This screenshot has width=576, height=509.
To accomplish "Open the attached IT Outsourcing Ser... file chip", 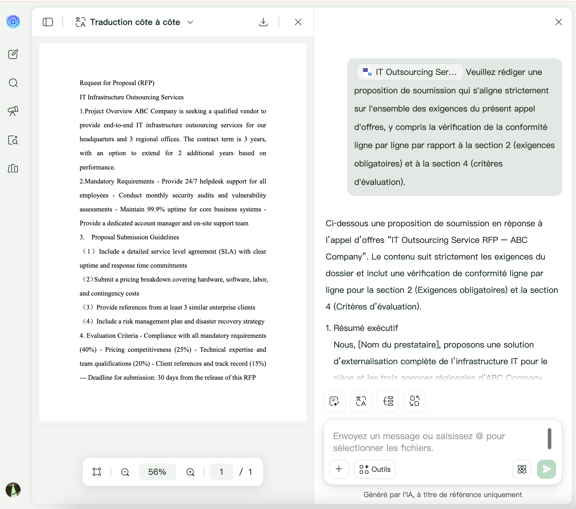I will click(x=410, y=72).
